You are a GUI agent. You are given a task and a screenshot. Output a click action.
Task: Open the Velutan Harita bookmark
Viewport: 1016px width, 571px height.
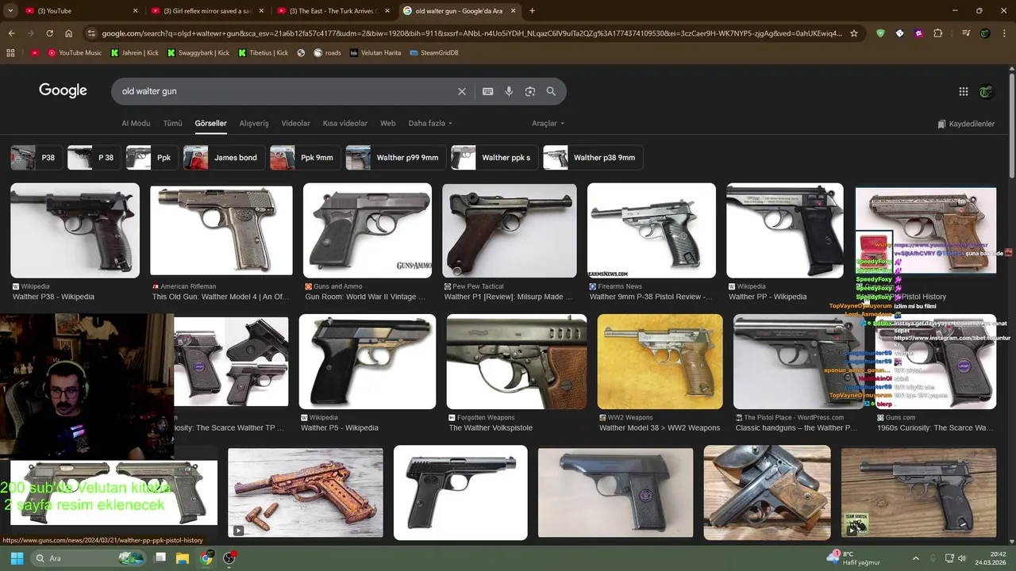tap(375, 52)
